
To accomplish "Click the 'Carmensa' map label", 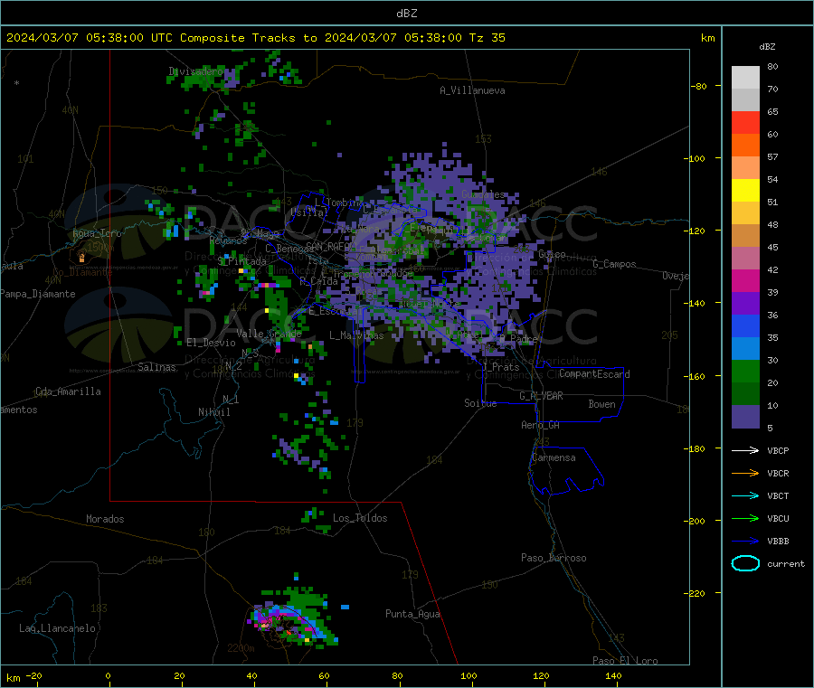I will pos(554,458).
